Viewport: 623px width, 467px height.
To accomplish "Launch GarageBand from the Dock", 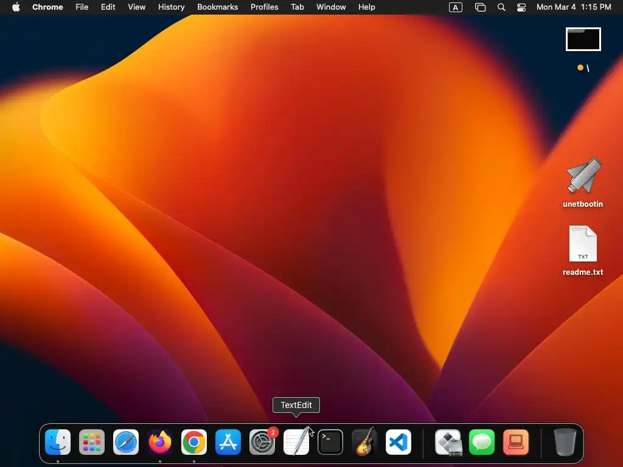I will pos(364,441).
